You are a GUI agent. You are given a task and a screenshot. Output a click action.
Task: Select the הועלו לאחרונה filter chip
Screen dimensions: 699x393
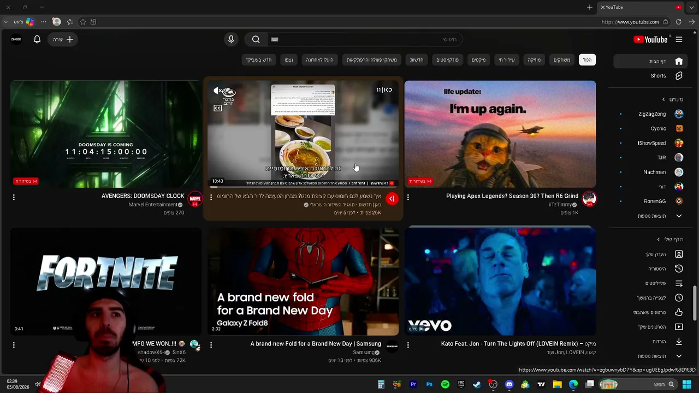coord(319,60)
